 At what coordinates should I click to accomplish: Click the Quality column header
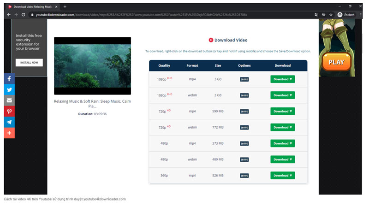[x=164, y=65]
